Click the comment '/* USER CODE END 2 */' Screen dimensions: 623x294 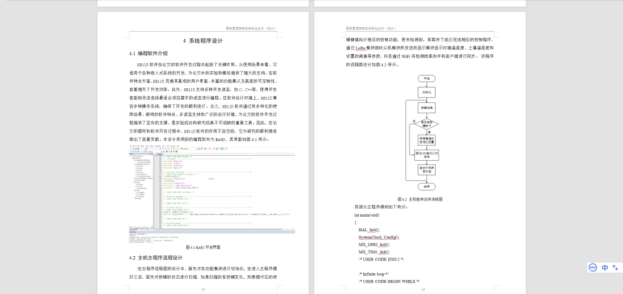tap(381, 259)
